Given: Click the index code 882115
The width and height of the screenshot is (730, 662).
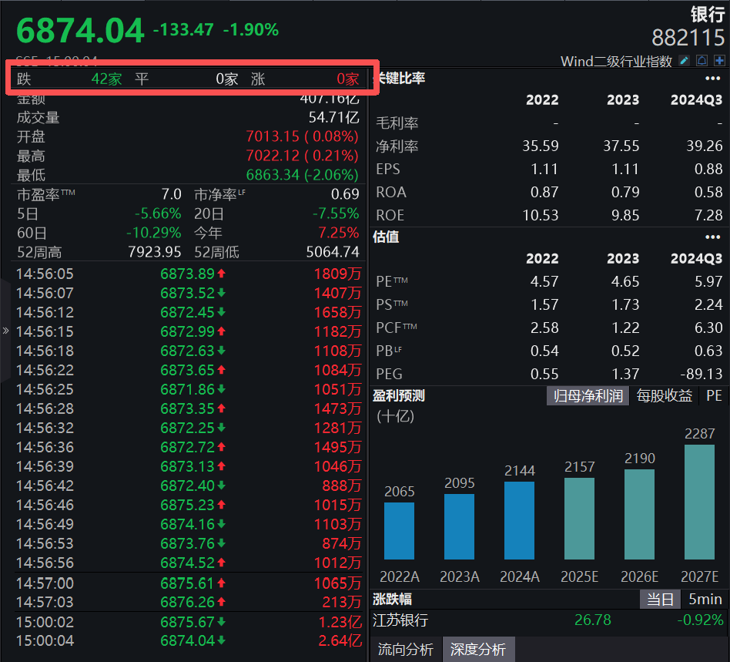Looking at the screenshot, I should (688, 37).
